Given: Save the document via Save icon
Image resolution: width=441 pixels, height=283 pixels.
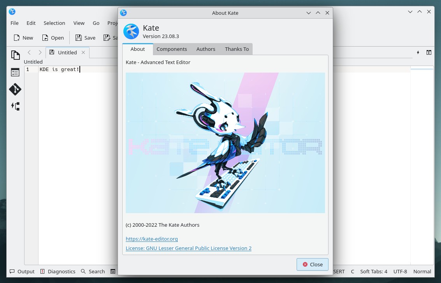Looking at the screenshot, I should (79, 38).
